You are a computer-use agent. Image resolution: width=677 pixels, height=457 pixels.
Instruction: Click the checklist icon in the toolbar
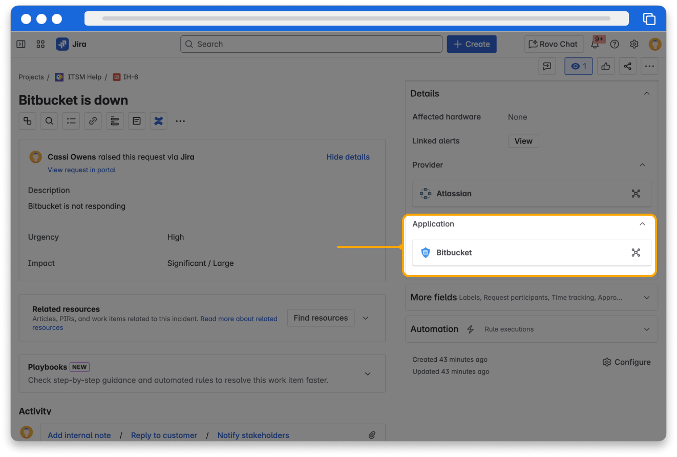point(71,121)
